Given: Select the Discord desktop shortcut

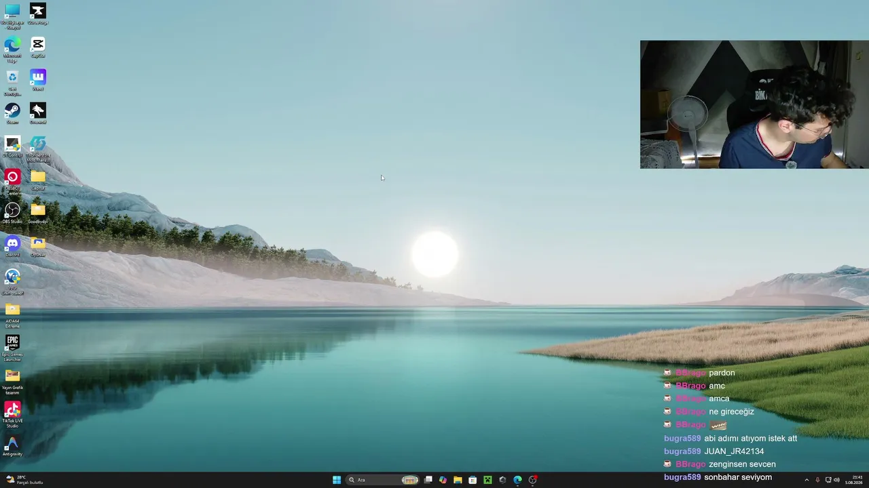Looking at the screenshot, I should click(12, 246).
